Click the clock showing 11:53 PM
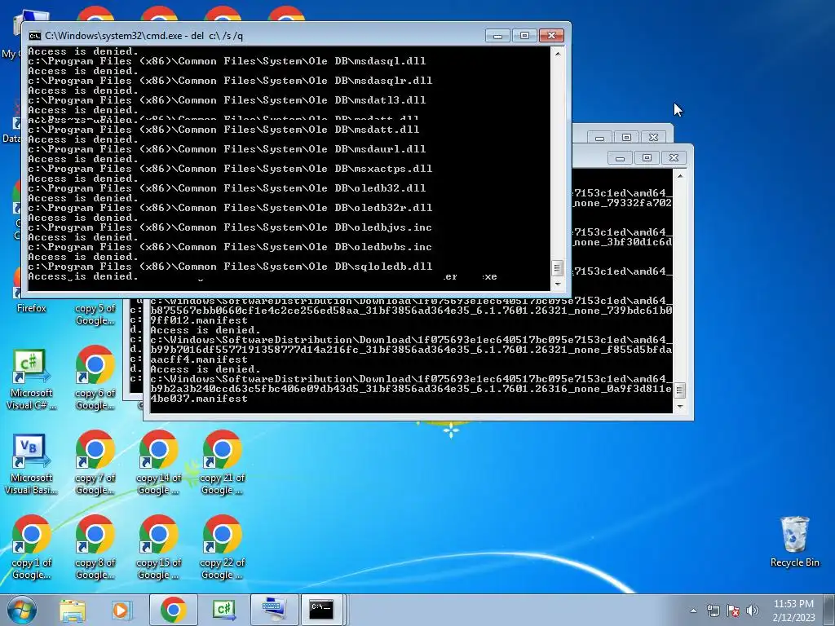Viewport: 835px width, 626px height. 793,610
